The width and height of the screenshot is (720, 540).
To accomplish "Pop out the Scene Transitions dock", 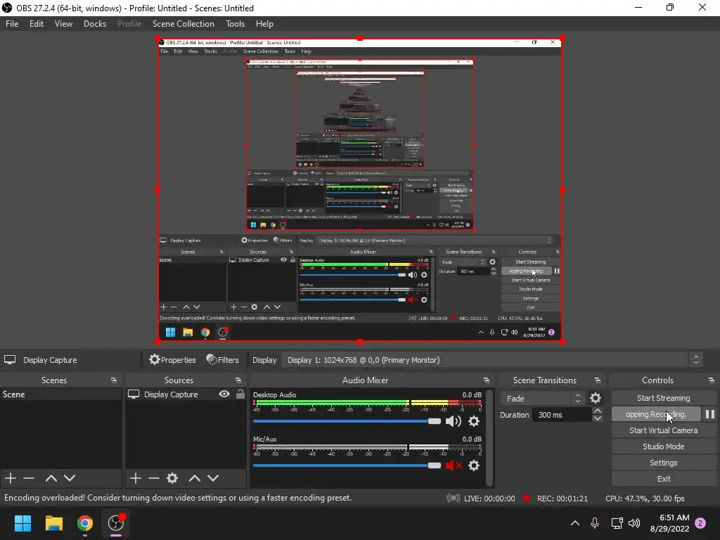I will pos(598,380).
